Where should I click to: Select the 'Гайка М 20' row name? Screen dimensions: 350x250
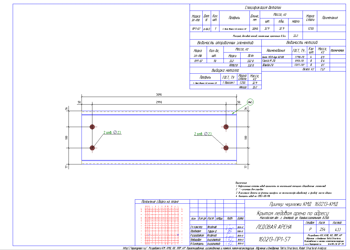pyautogui.click(x=268, y=61)
